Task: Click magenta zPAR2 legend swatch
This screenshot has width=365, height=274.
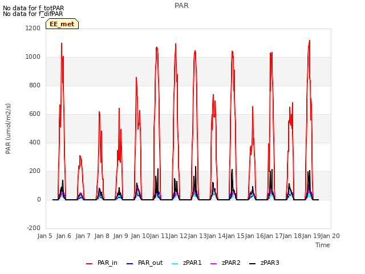Action: 213,264
